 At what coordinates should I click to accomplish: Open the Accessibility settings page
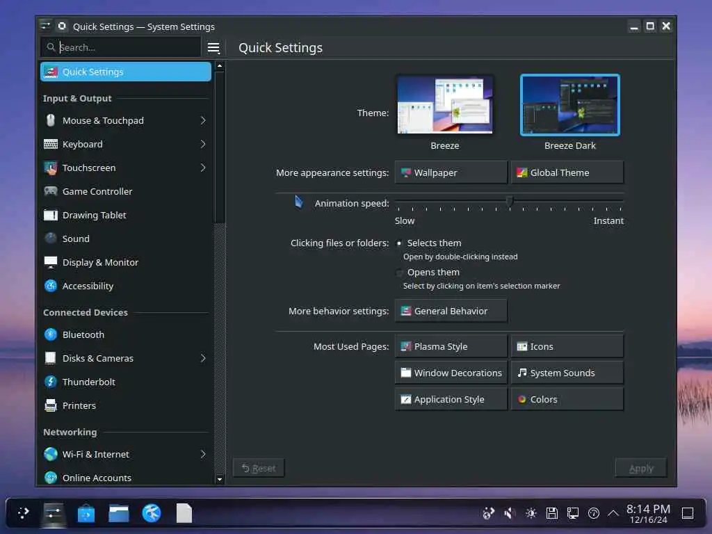tap(125, 286)
